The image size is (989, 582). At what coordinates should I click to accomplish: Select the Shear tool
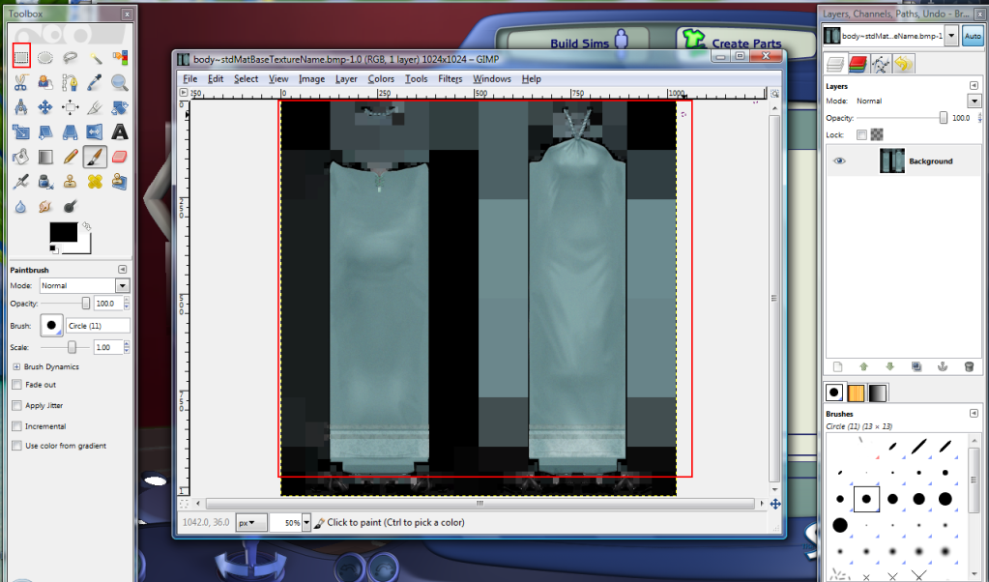(x=44, y=131)
